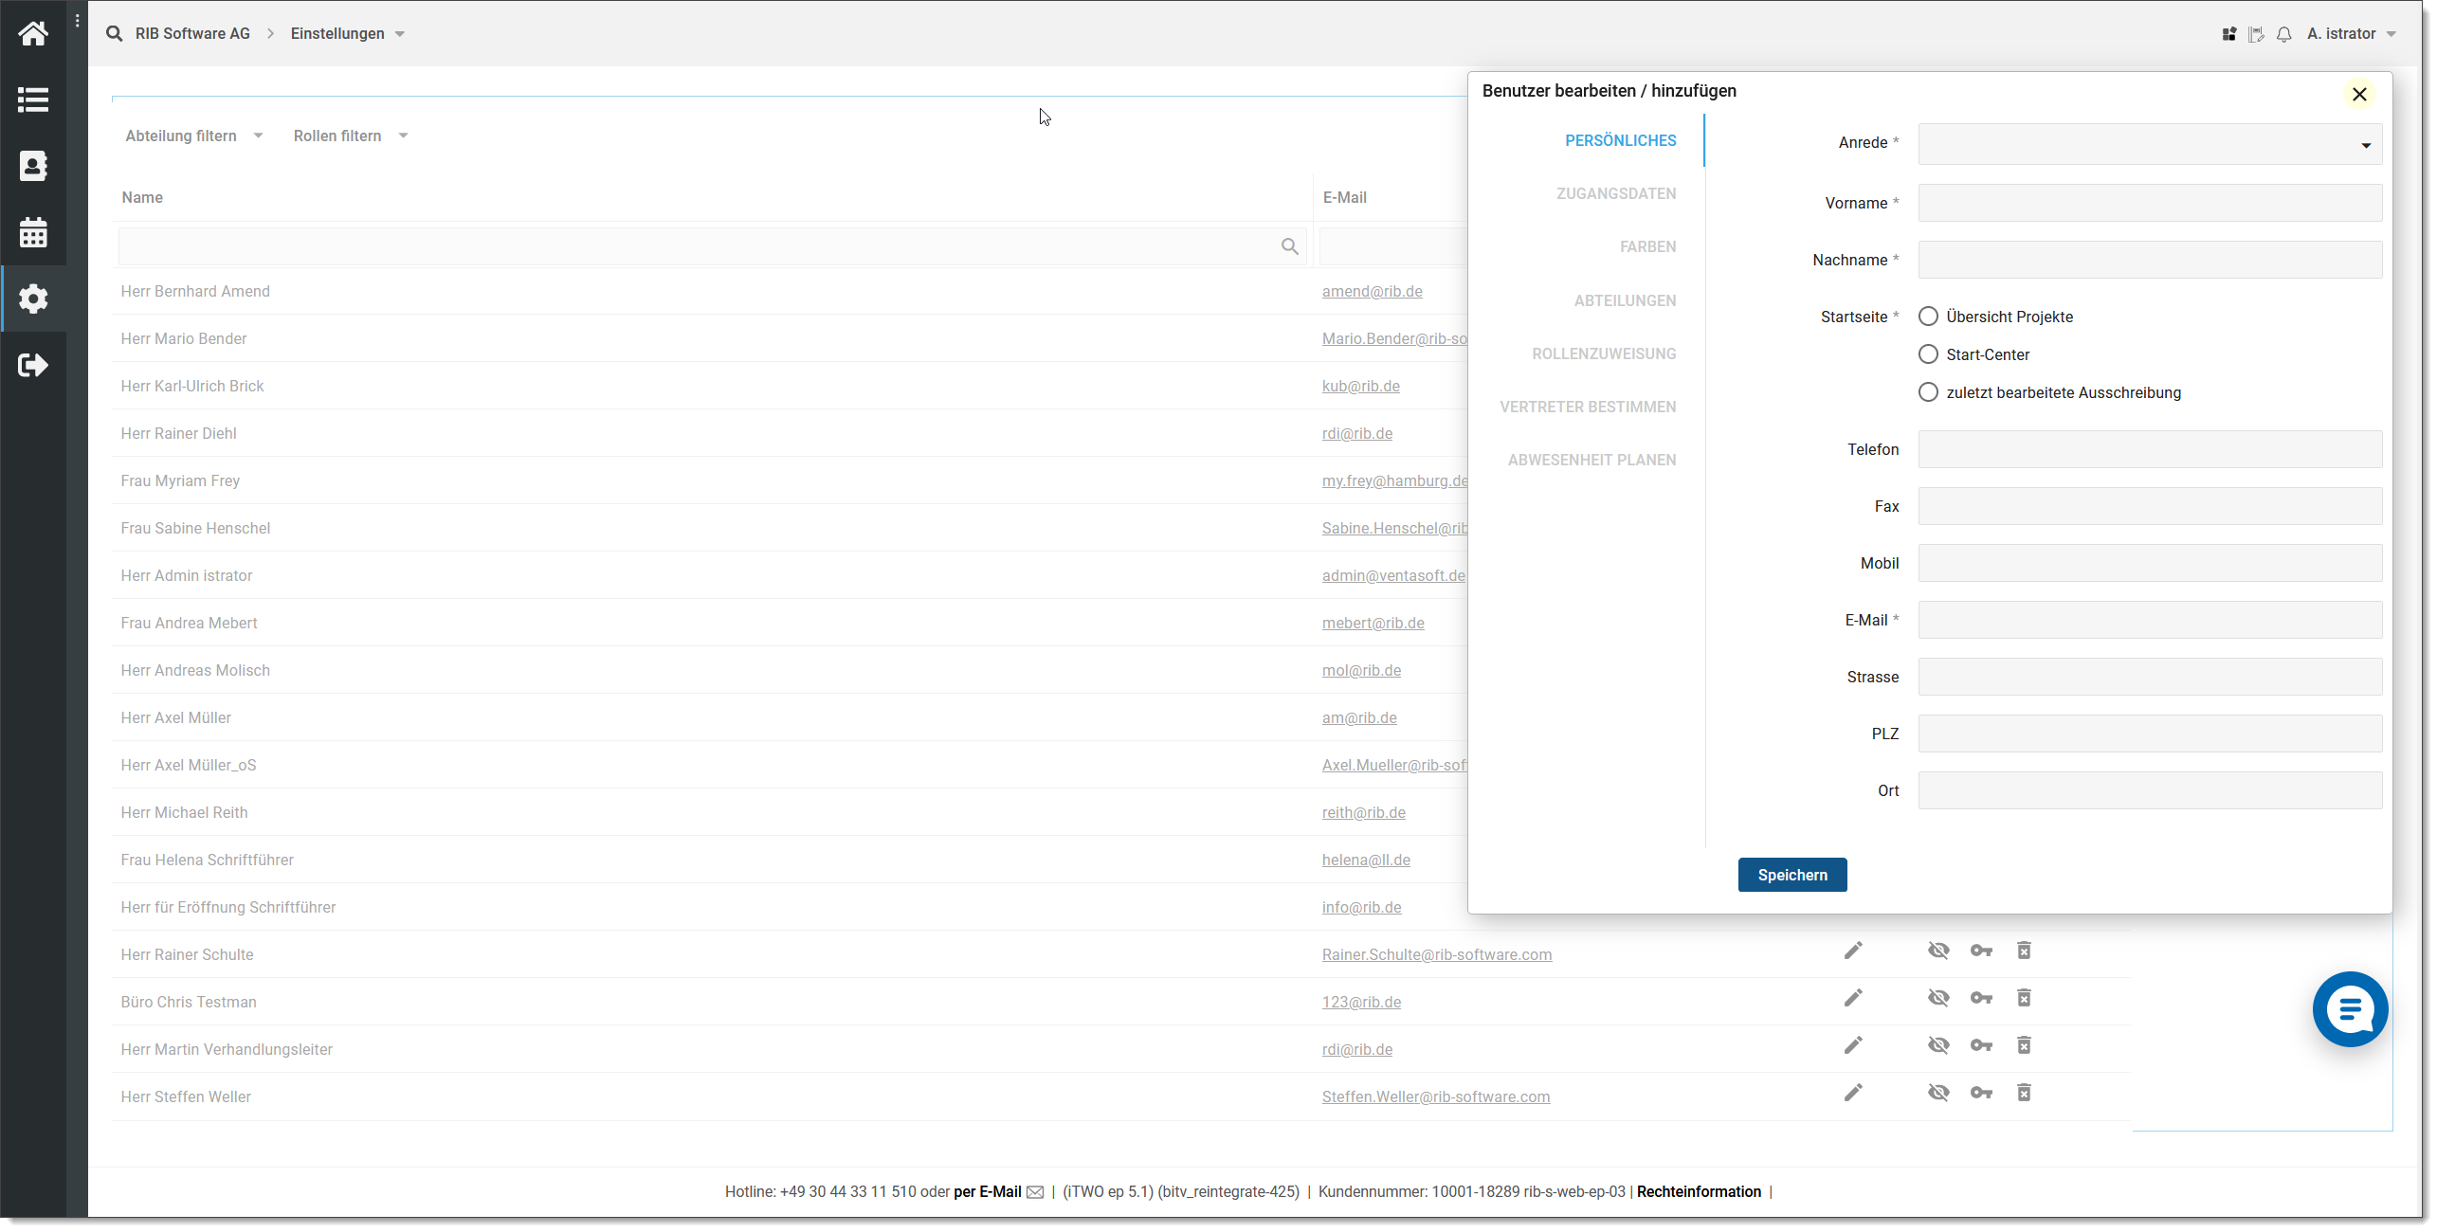Screen dimensions: 2437x1232
Task: Click the notification bell icon
Action: tap(2283, 34)
